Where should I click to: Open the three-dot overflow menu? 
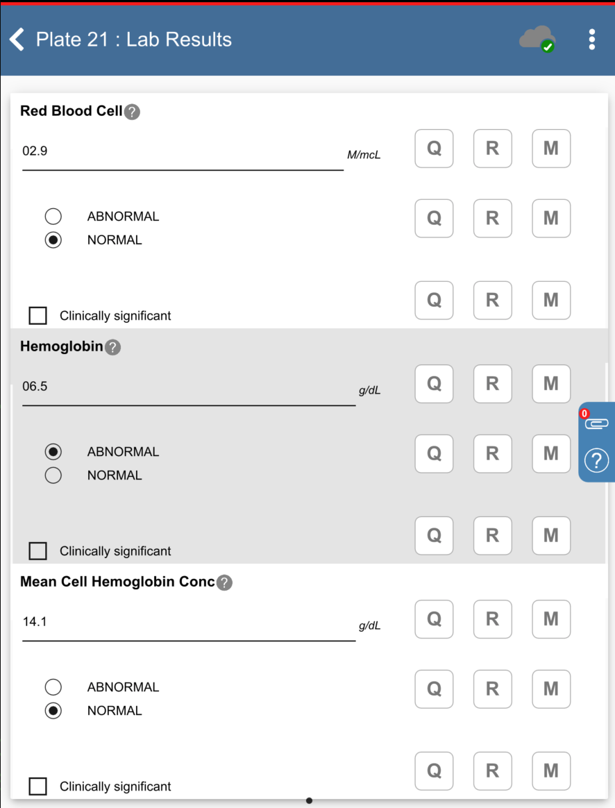tap(591, 40)
